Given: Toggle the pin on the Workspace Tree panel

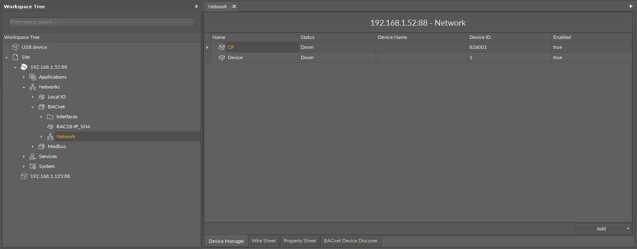Looking at the screenshot, I should [195, 6].
